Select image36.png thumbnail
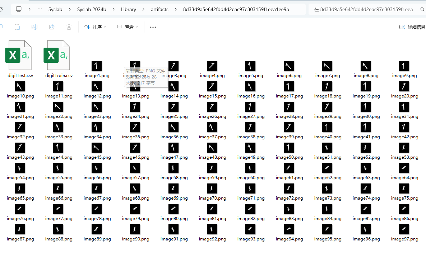Image resolution: width=426 pixels, height=258 pixels. 173,127
